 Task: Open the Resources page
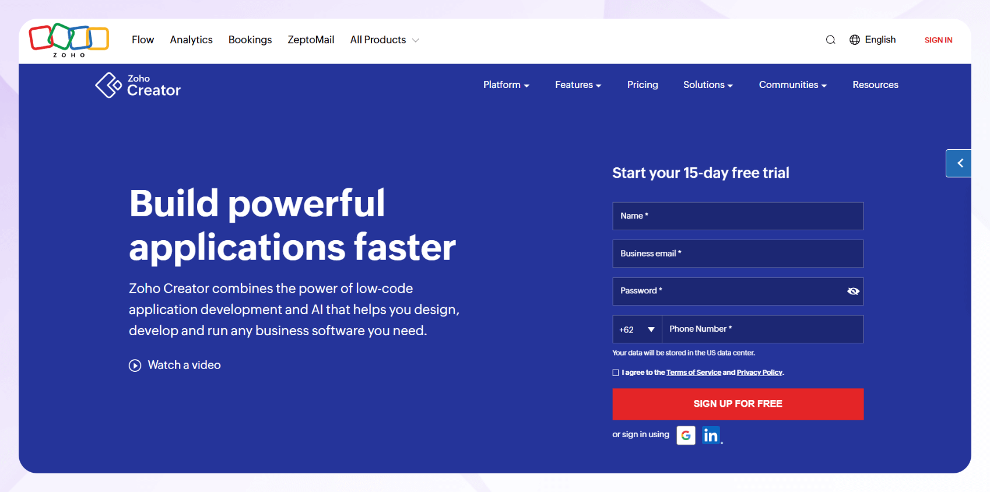(875, 85)
